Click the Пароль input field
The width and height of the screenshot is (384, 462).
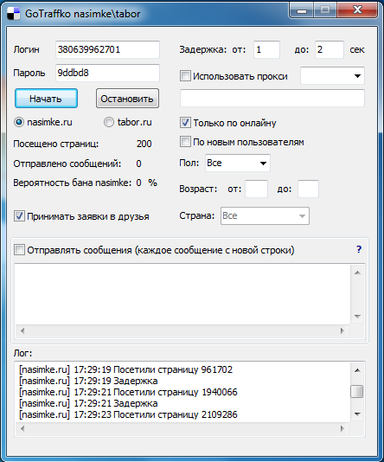click(x=107, y=73)
